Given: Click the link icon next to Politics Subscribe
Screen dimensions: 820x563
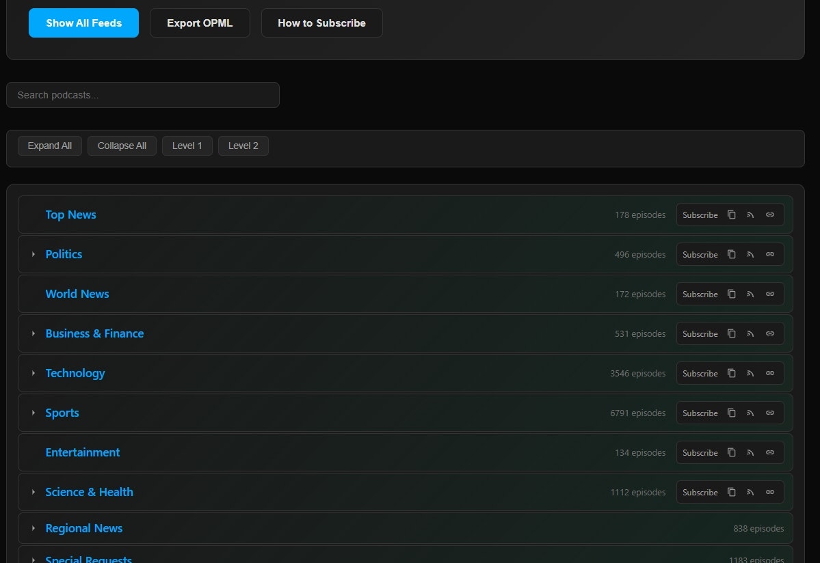Looking at the screenshot, I should tap(769, 254).
